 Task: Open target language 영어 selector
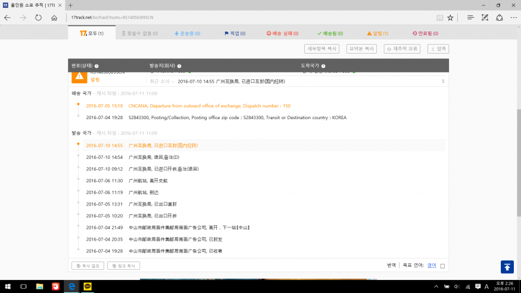tap(431, 266)
